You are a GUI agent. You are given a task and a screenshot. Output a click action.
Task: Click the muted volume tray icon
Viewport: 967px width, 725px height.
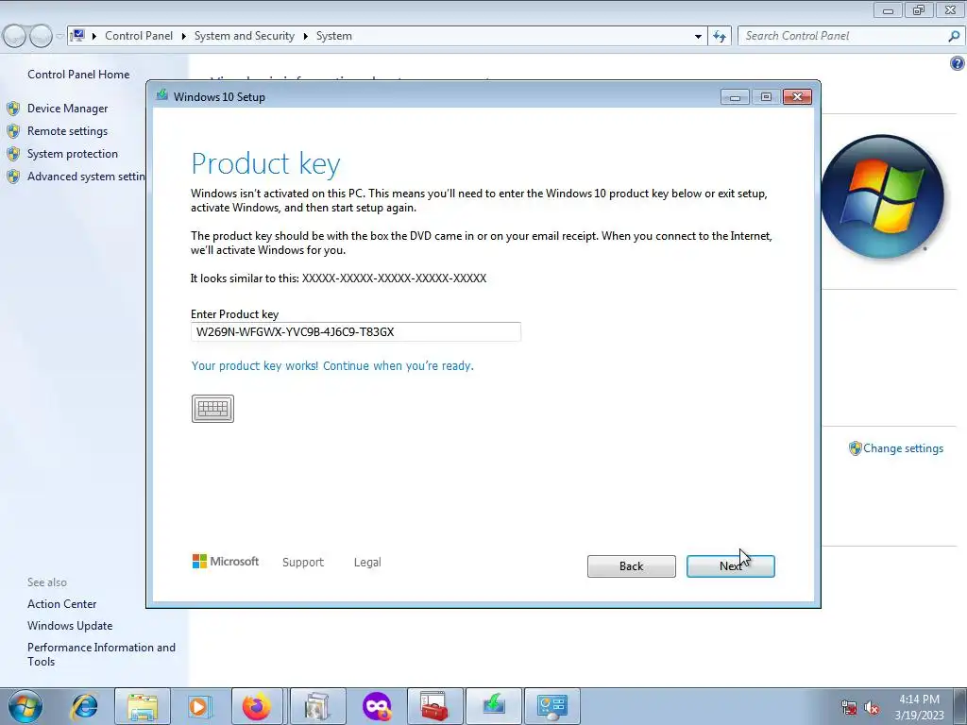coord(872,707)
